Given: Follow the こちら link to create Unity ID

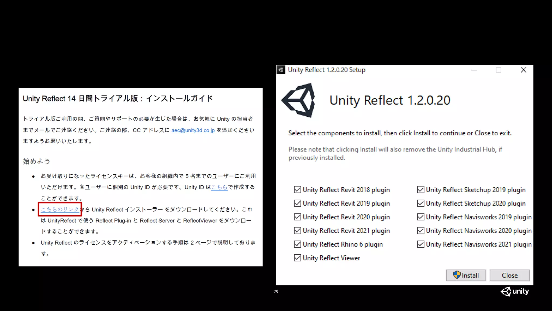Looking at the screenshot, I should 219,187.
